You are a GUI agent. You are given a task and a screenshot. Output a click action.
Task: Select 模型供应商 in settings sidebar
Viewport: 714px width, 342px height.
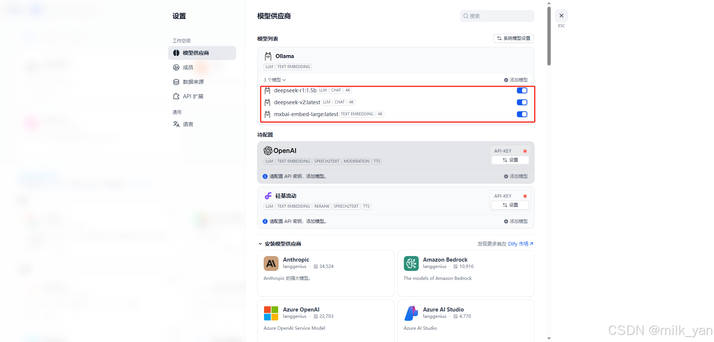tap(202, 53)
